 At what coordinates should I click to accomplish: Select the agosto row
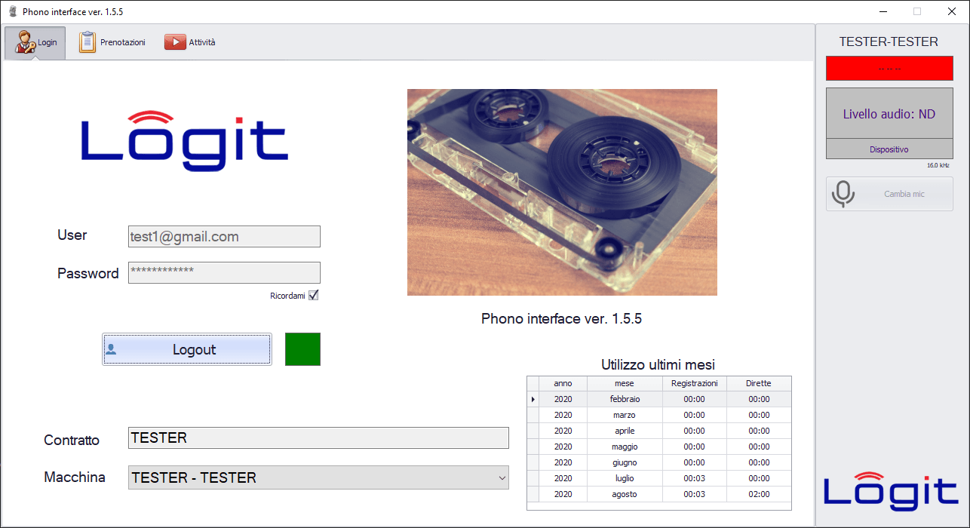(659, 494)
